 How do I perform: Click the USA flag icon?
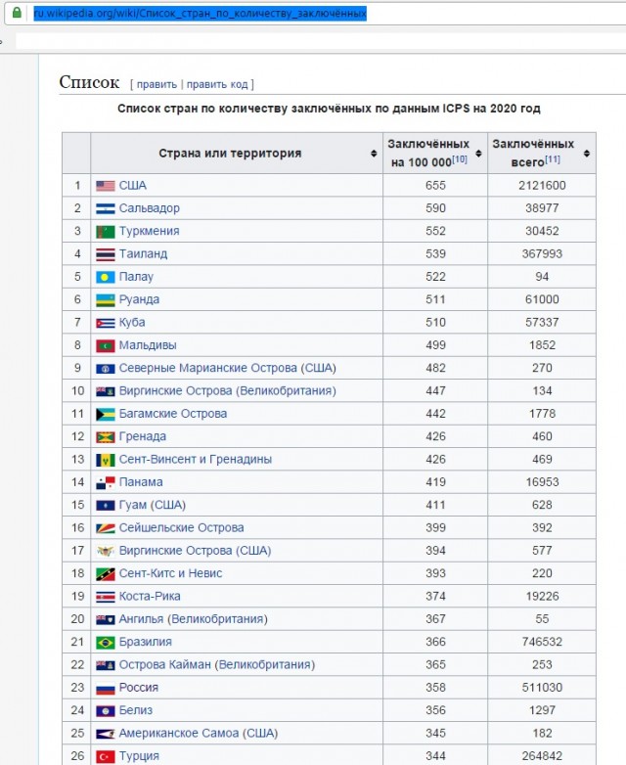click(x=106, y=186)
